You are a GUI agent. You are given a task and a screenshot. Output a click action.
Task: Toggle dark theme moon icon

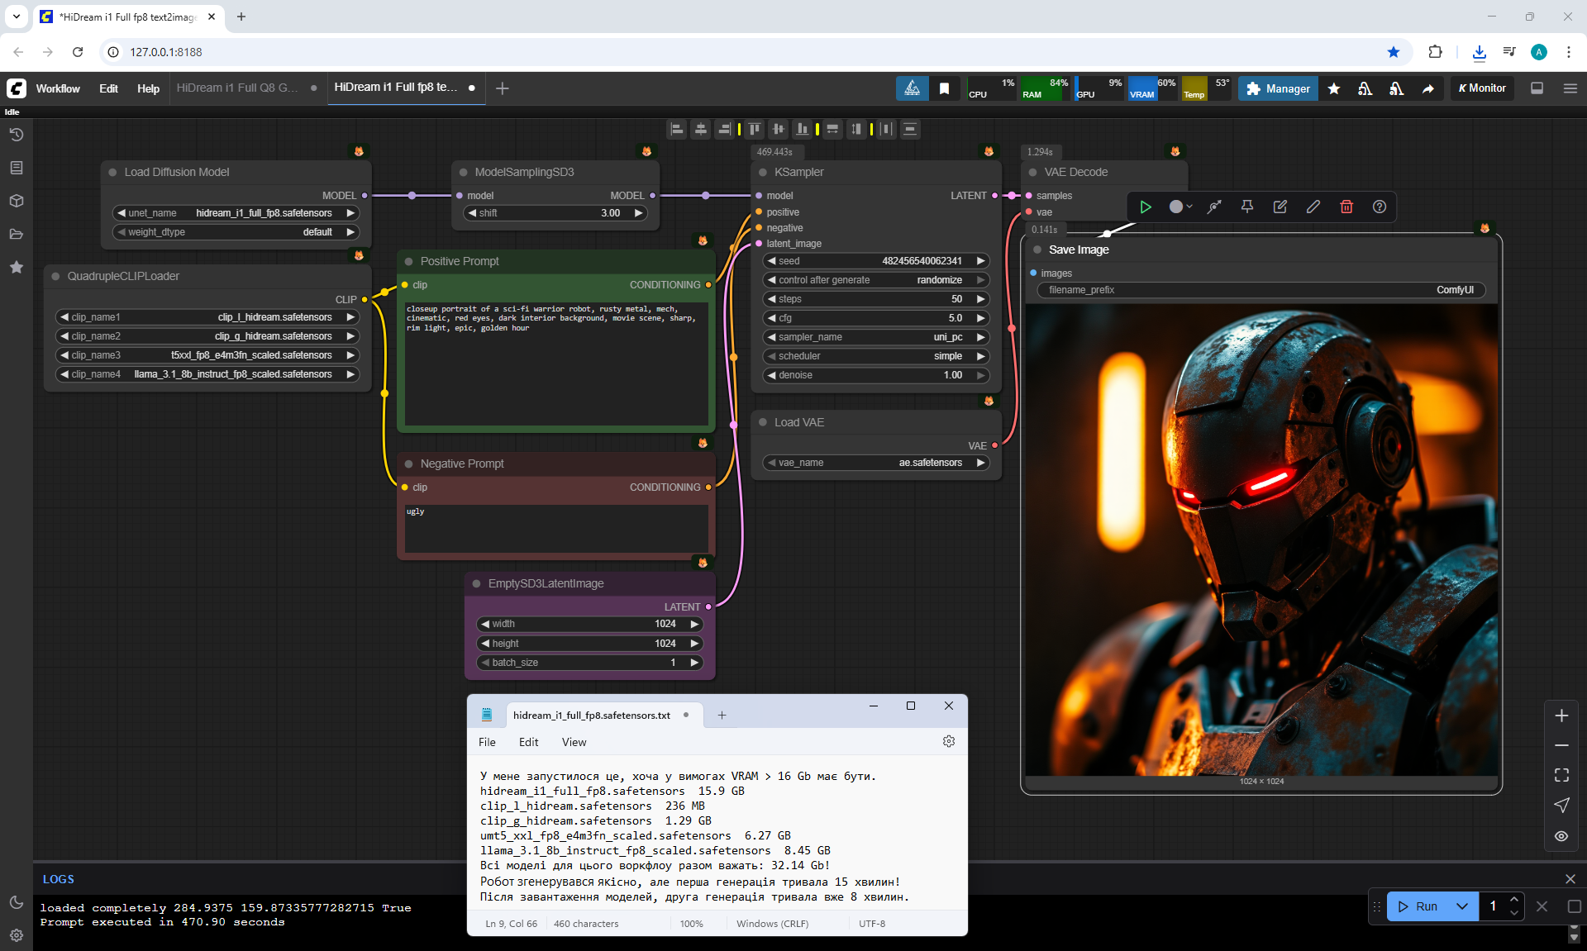click(16, 902)
